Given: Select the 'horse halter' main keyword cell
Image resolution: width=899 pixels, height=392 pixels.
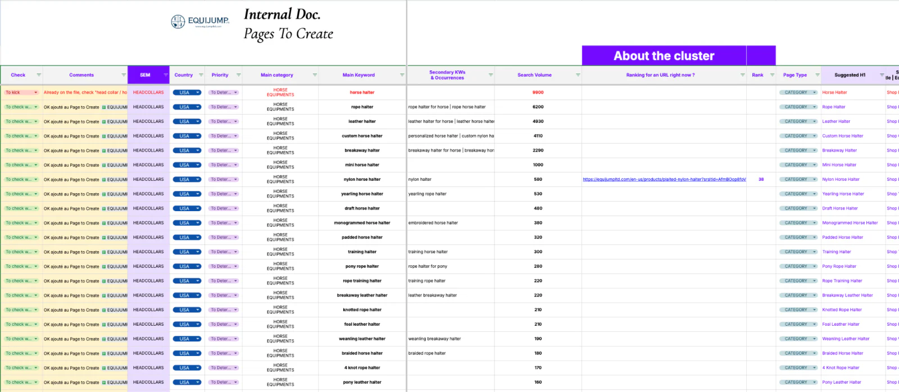Looking at the screenshot, I should tap(362, 93).
